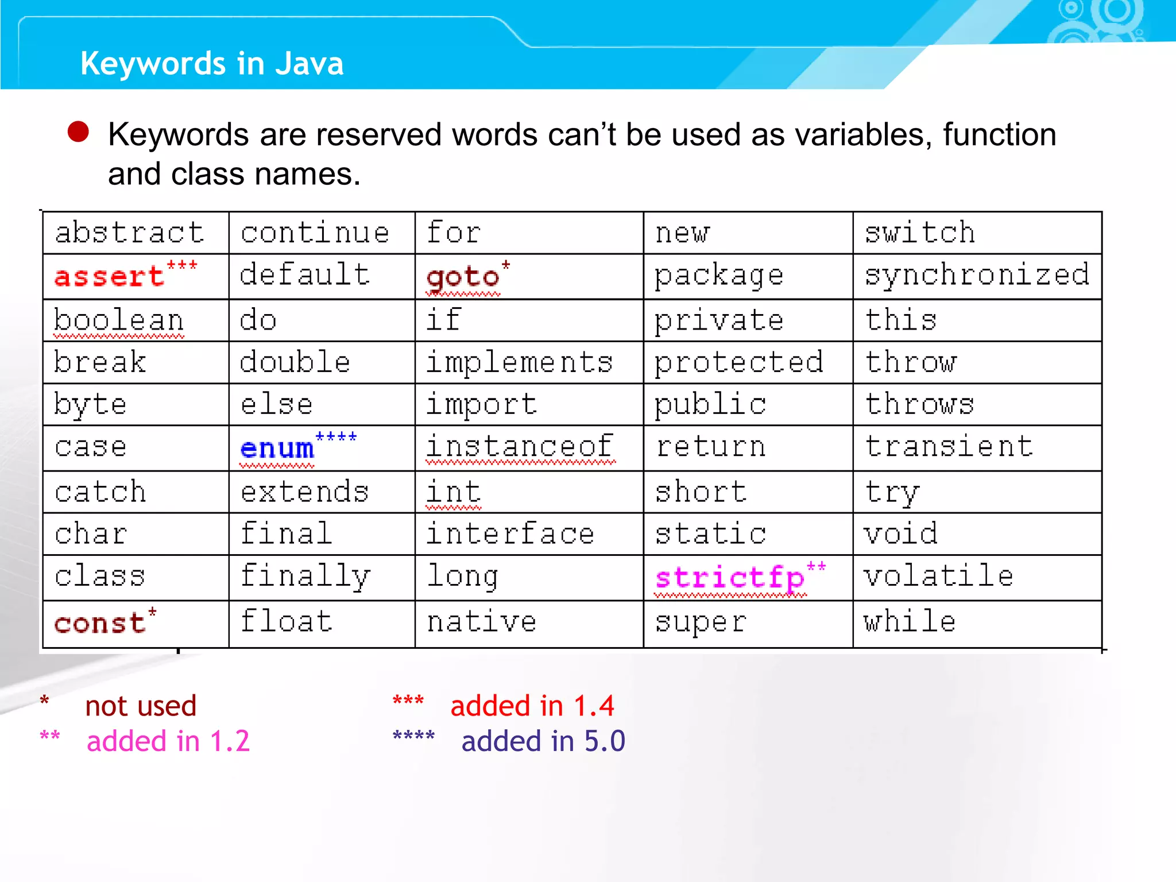Click the 'final' keyword cell
Screen dimensions: 1176x882
click(x=322, y=534)
